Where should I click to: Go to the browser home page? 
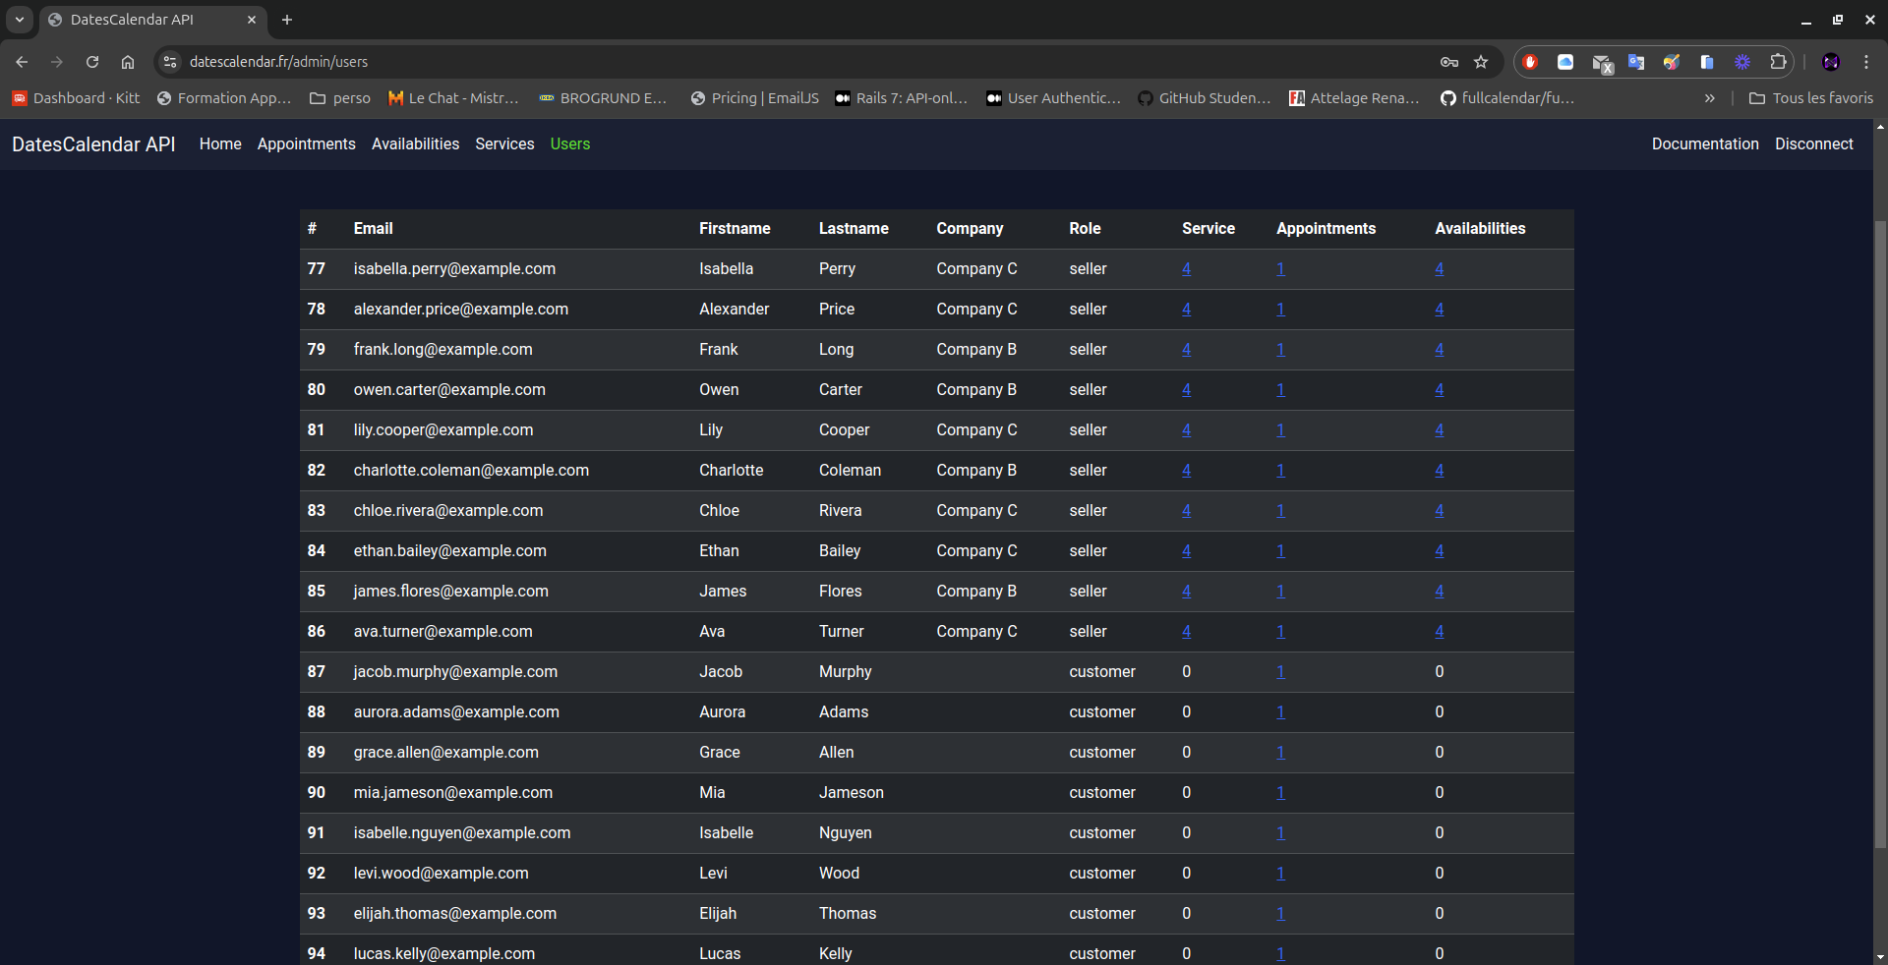(x=128, y=62)
